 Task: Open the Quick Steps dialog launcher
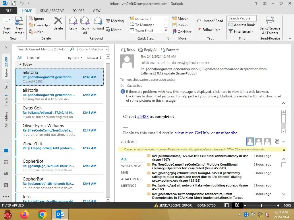coord(168,39)
